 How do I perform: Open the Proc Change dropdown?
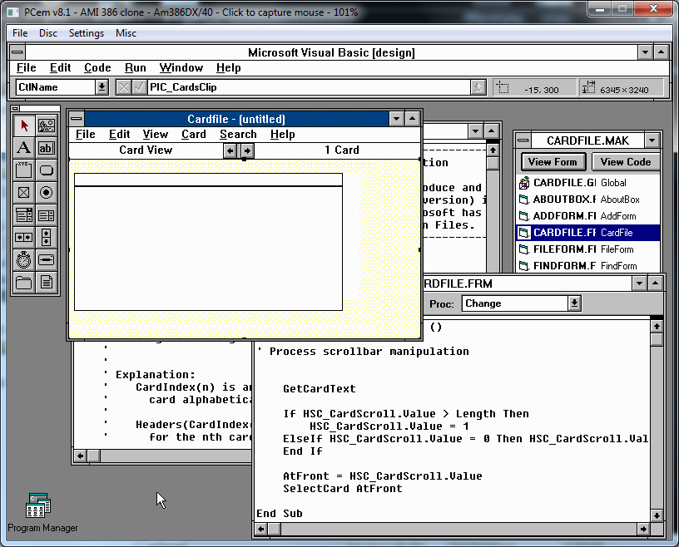click(574, 303)
